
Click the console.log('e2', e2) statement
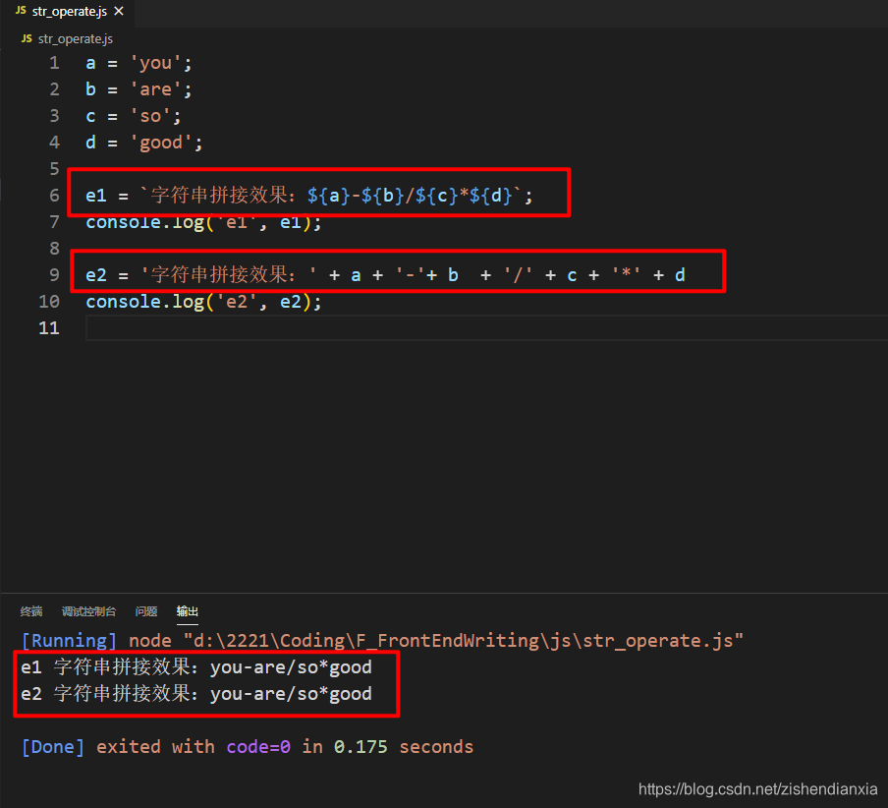click(196, 301)
